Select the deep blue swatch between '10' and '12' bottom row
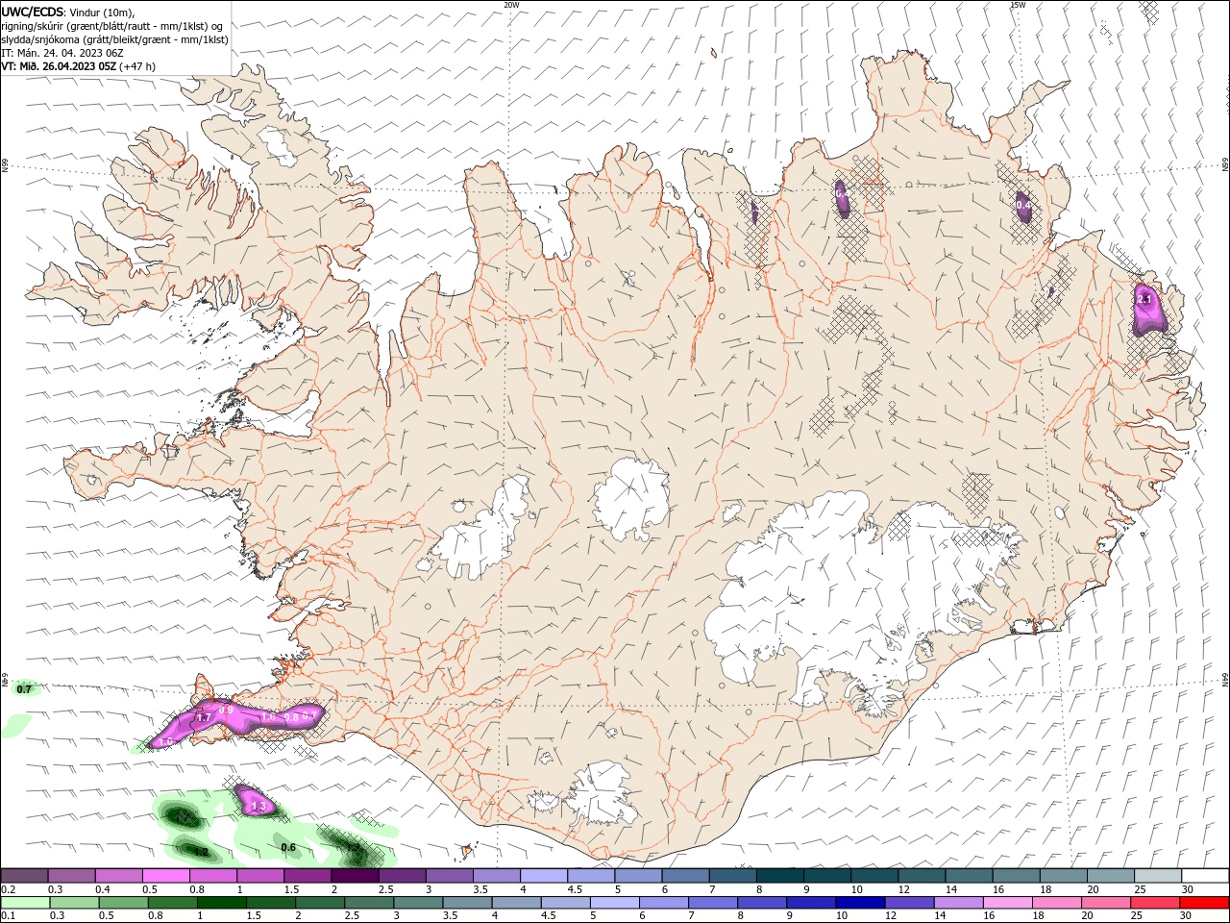This screenshot has height=923, width=1230. [x=860, y=903]
